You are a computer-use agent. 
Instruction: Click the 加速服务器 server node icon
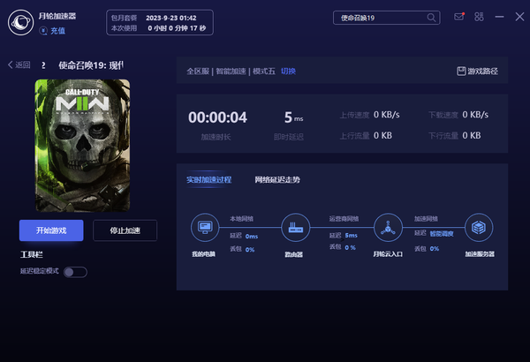(479, 228)
